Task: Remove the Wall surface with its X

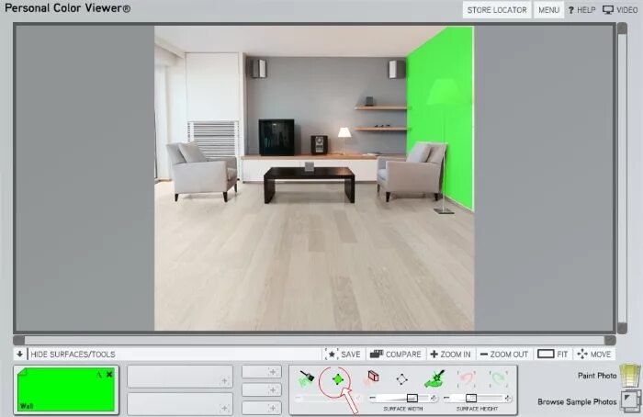Action: [109, 375]
